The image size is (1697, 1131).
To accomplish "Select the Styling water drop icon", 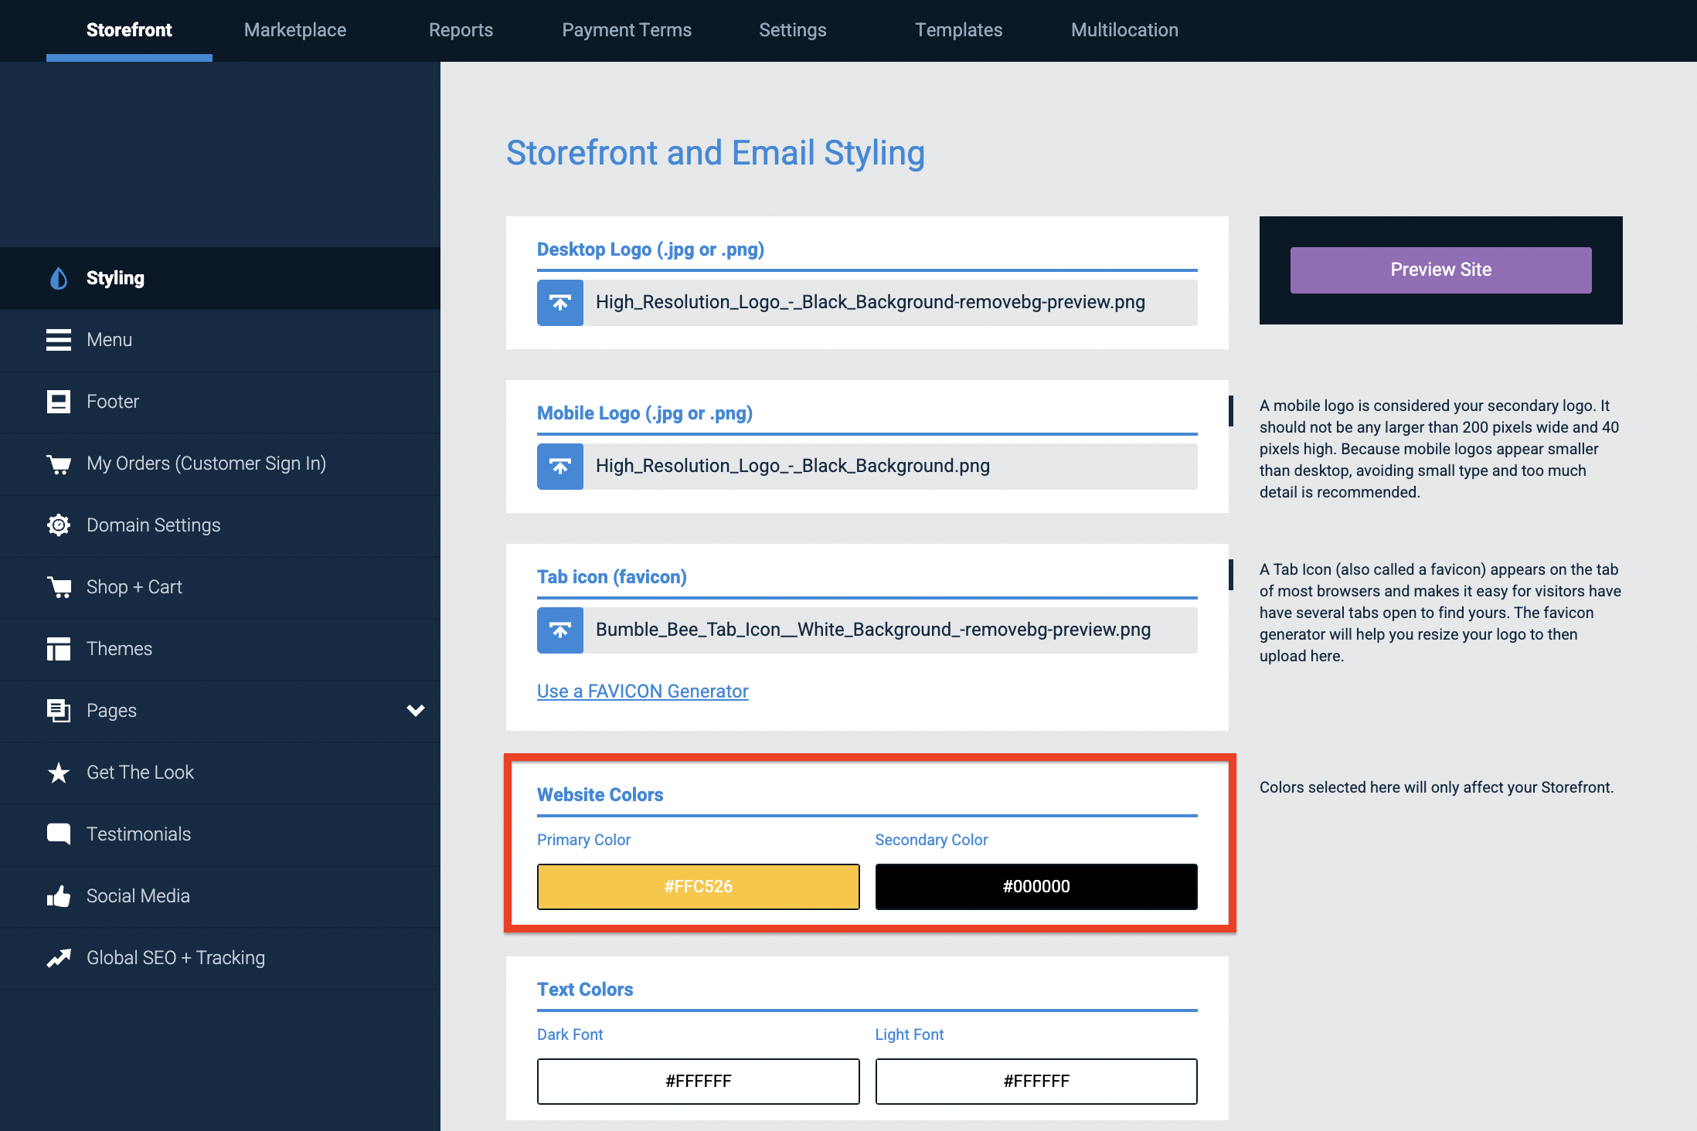I will [59, 277].
